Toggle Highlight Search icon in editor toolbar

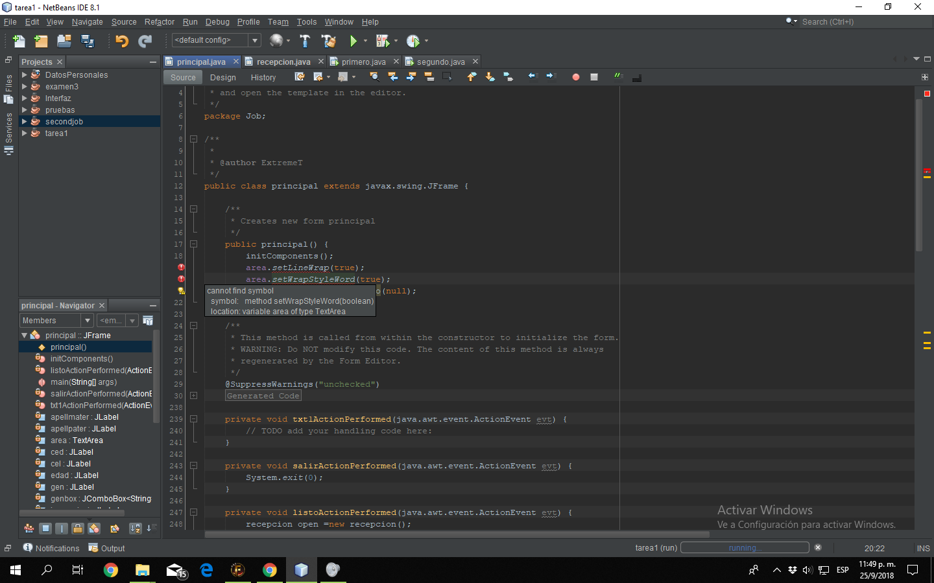pyautogui.click(x=429, y=76)
